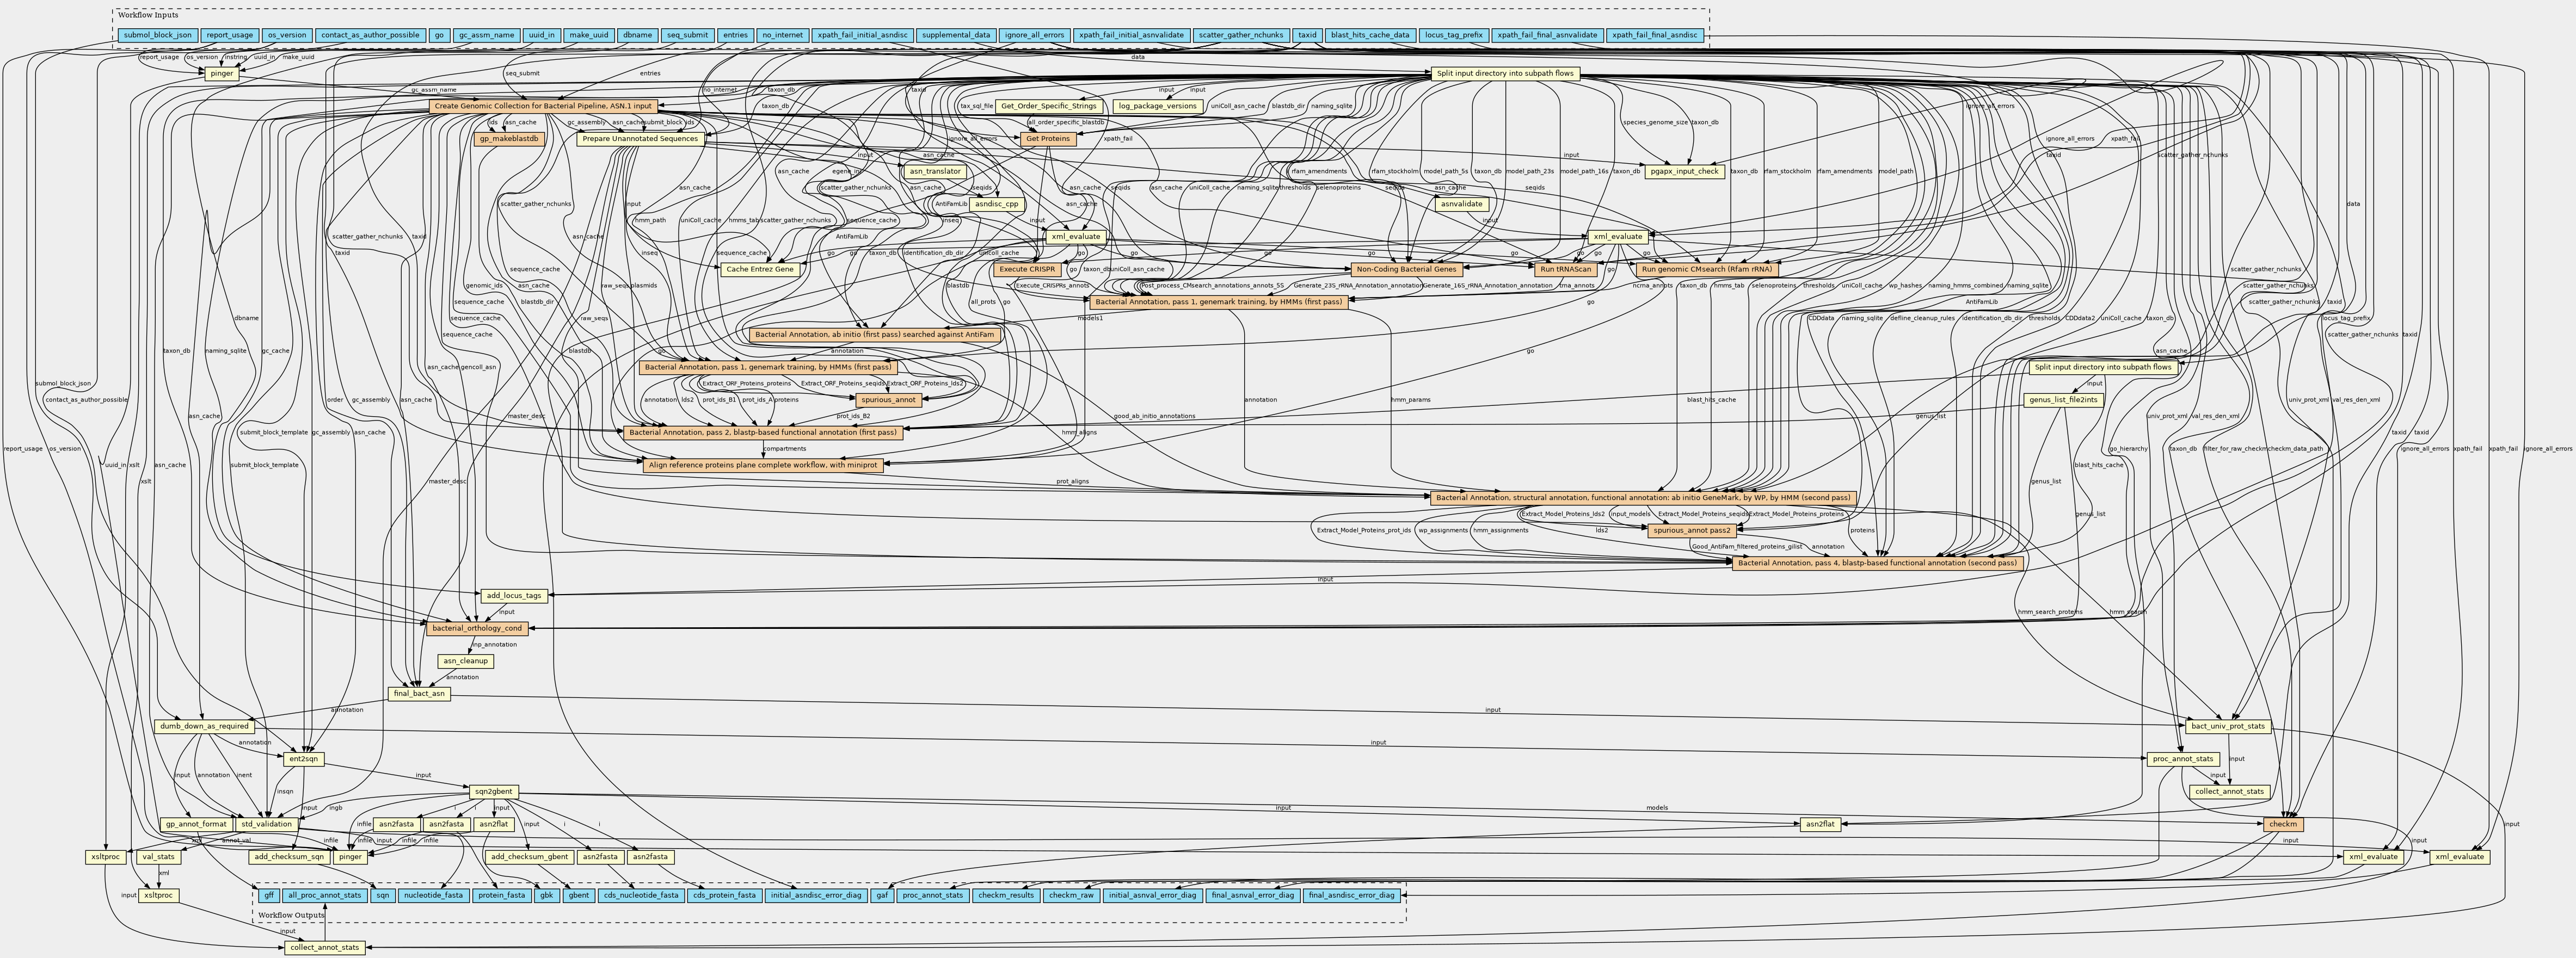The height and width of the screenshot is (958, 2576).
Task: Select the 'submol_block_json' workflow input node
Action: click(x=158, y=35)
